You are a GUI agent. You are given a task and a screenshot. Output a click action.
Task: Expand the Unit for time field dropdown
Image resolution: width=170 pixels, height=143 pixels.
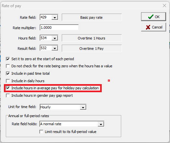point(83,107)
